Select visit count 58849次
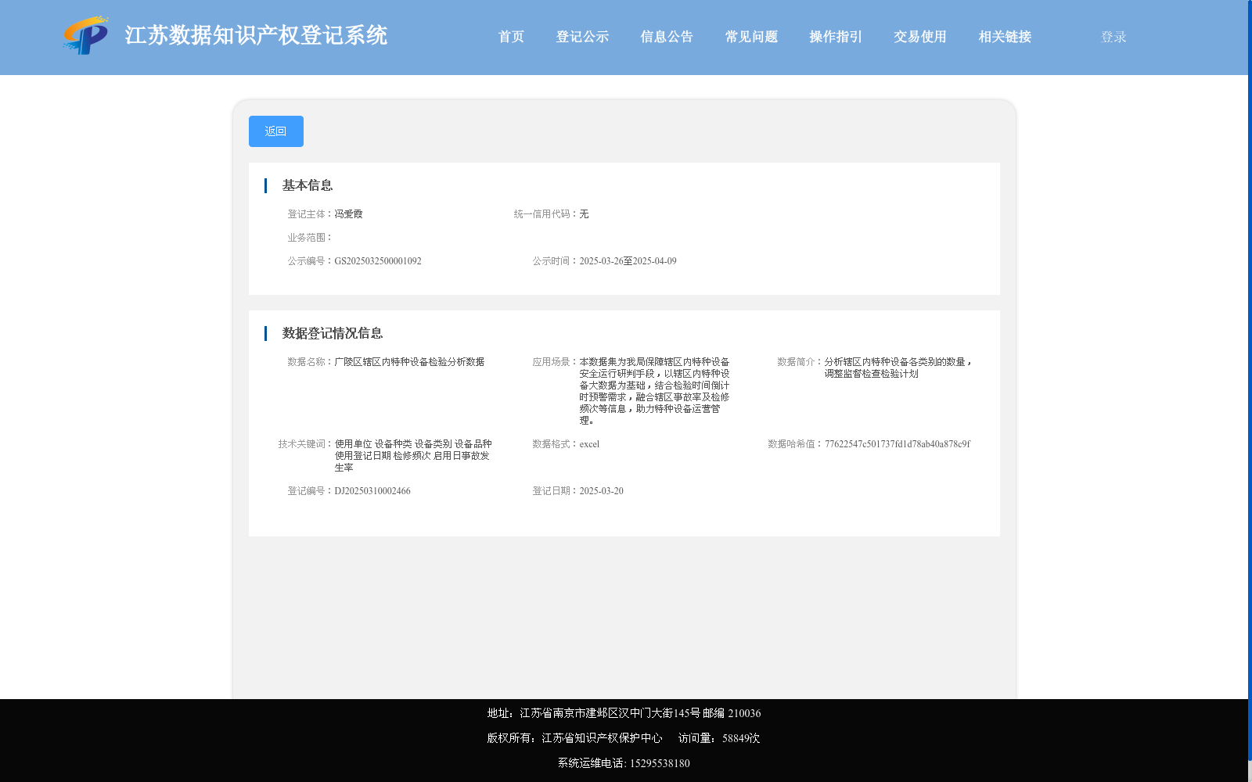The width and height of the screenshot is (1252, 782). [x=741, y=738]
